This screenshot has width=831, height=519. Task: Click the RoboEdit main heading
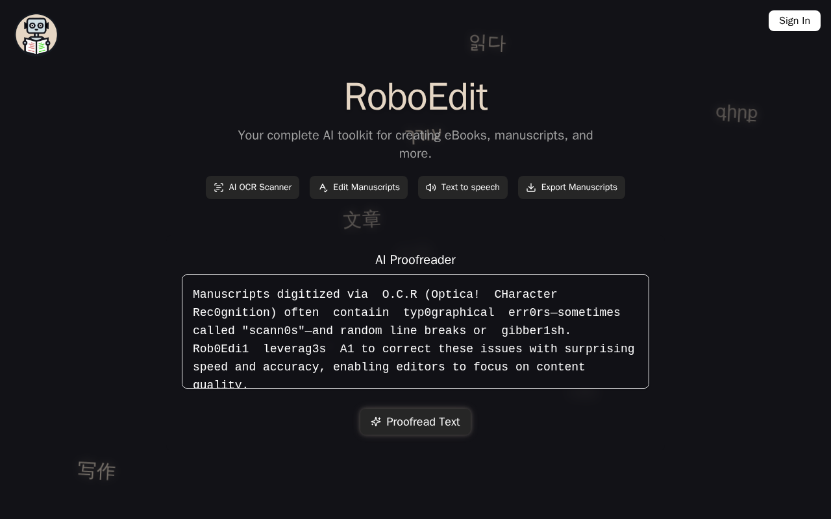point(415,97)
